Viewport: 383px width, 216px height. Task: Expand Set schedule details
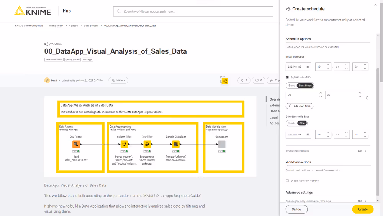[x=362, y=151]
